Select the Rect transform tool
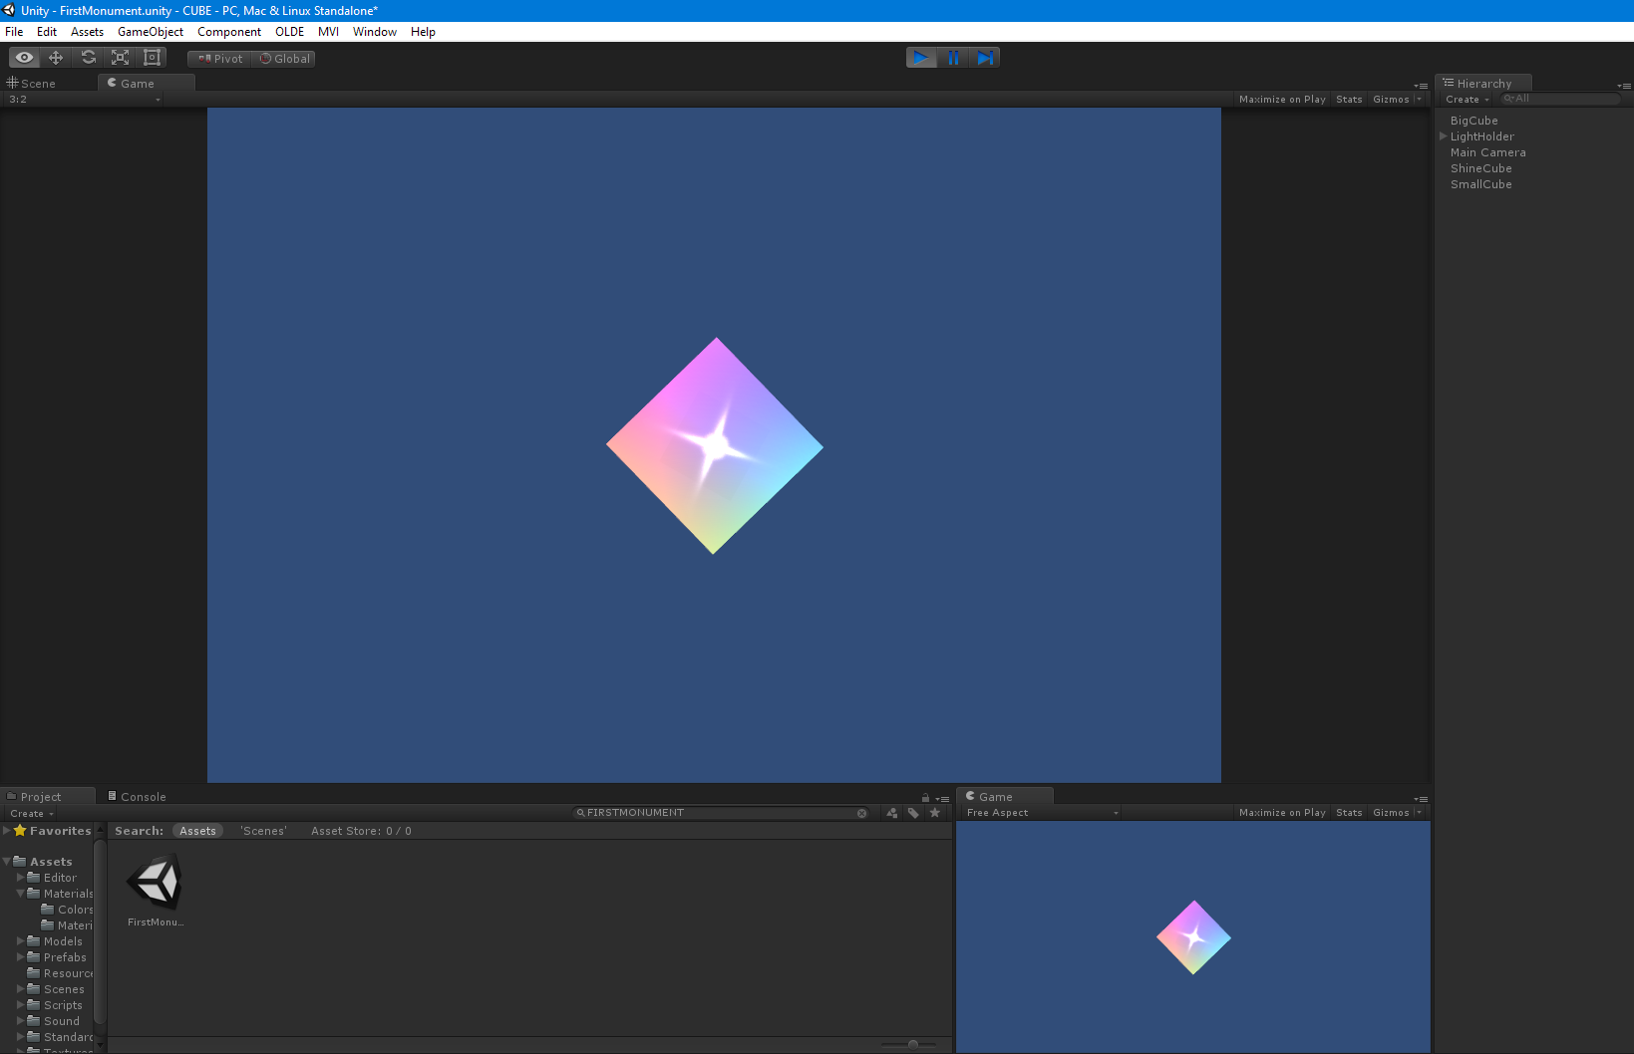The width and height of the screenshot is (1634, 1054). 152,58
